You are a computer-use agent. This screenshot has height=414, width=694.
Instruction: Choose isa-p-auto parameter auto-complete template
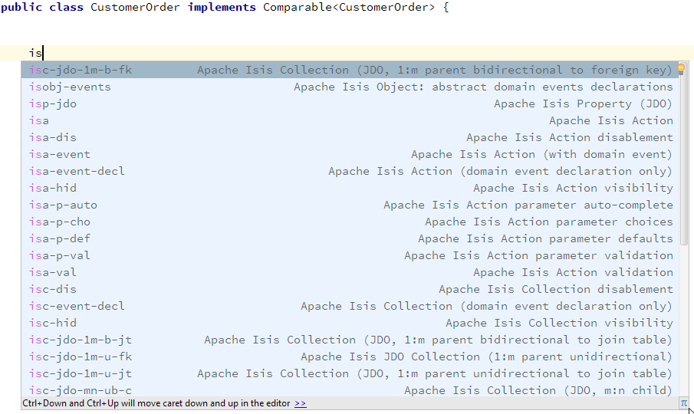pyautogui.click(x=63, y=205)
